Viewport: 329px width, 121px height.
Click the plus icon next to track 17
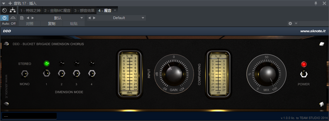pos(10,3)
